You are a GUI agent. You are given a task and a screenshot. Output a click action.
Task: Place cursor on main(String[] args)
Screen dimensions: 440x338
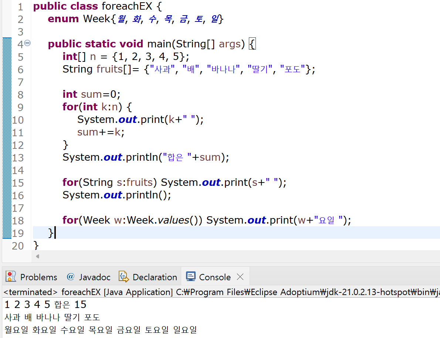pos(196,44)
